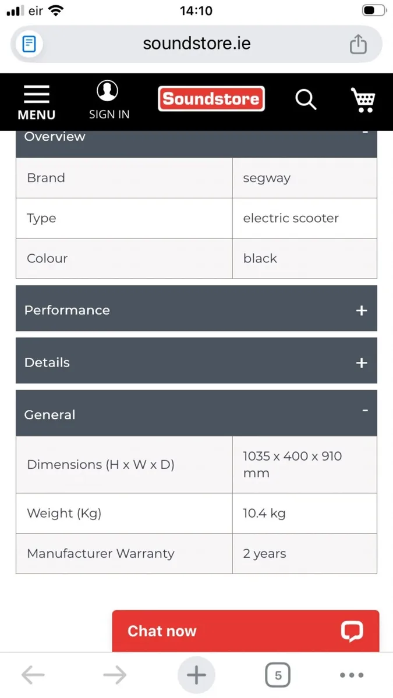This screenshot has width=393, height=698.
Task: Tap the soundstore.ie address bar
Action: click(x=196, y=44)
